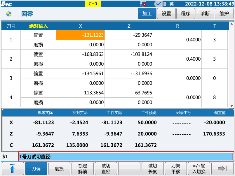Viewport: 235px width, 176px height.
Task: Click the CH0 channel indicator
Action: click(93, 4)
